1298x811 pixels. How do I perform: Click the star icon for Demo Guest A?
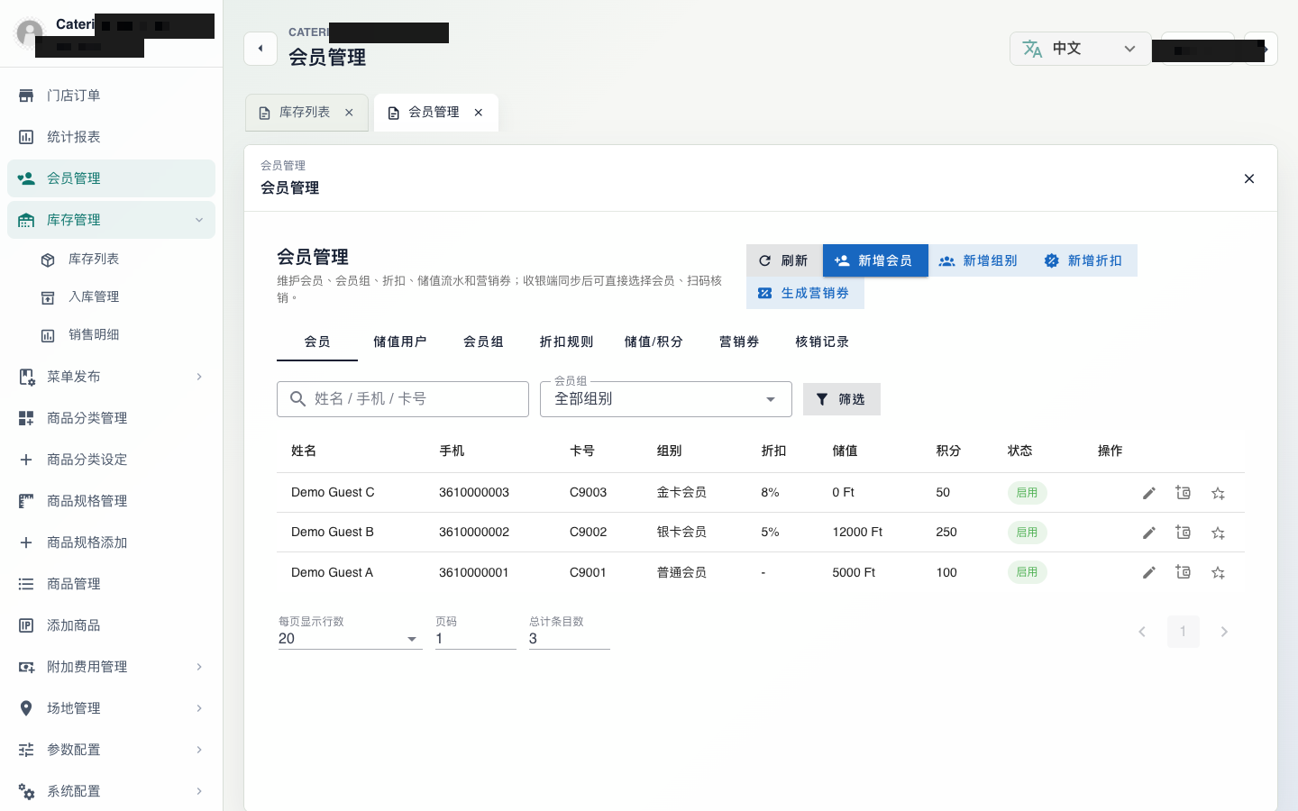tap(1219, 572)
